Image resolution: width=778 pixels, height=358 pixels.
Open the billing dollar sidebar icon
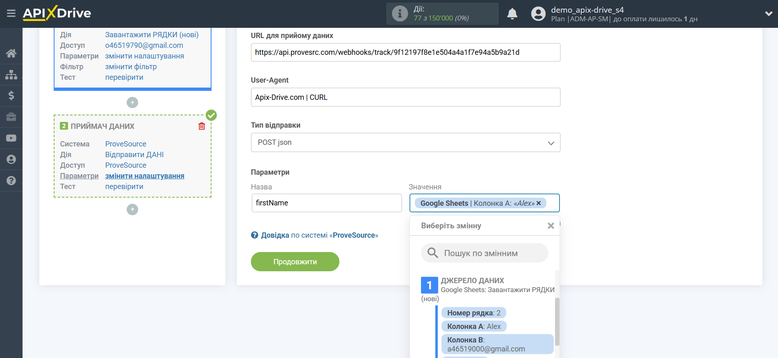[11, 96]
